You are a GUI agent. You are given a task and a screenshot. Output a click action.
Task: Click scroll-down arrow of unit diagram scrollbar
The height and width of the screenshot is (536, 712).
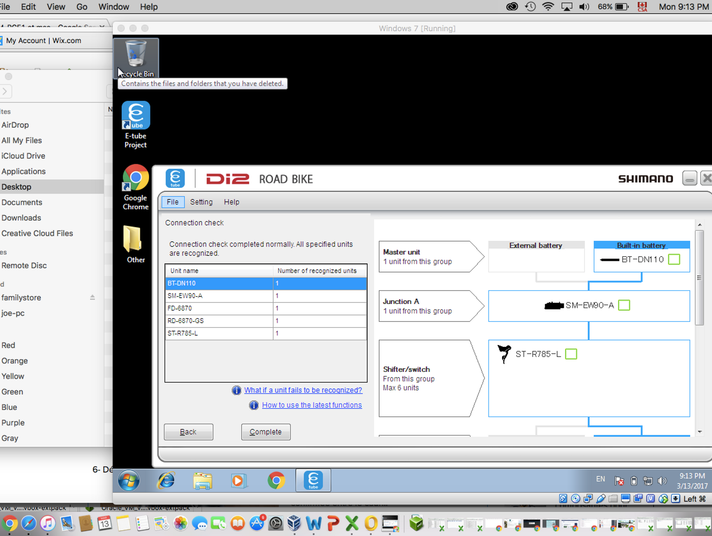point(700,432)
